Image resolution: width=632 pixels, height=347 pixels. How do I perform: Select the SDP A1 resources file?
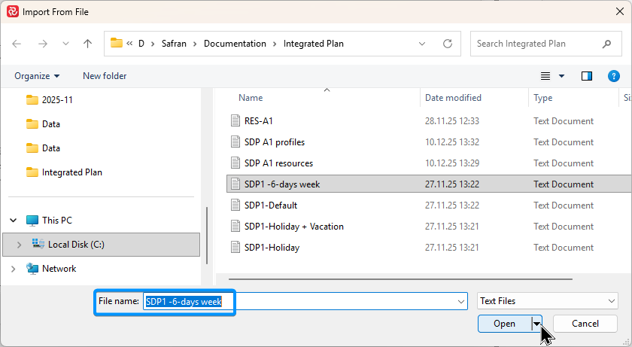pos(278,163)
